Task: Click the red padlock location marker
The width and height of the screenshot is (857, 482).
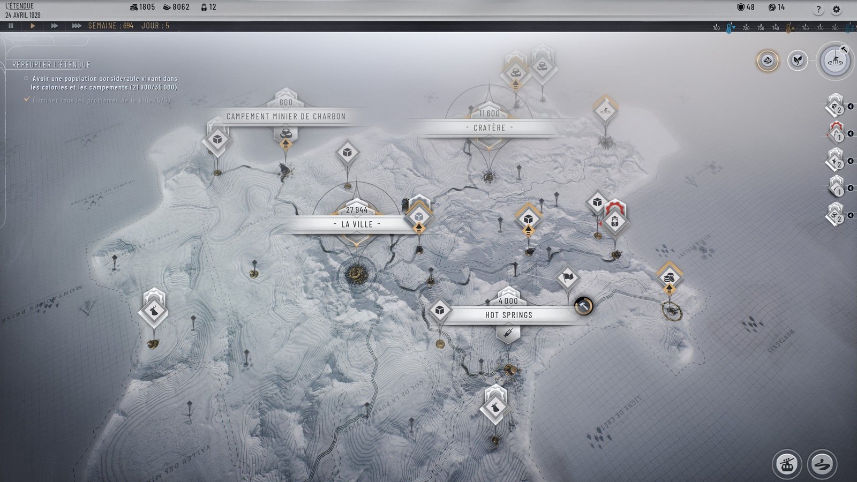Action: (615, 221)
